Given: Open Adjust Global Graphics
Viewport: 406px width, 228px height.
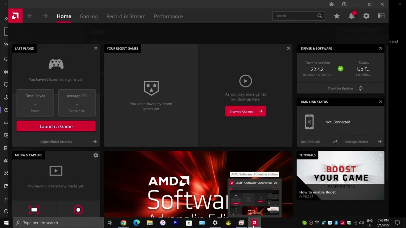Looking at the screenshot, I should point(56,142).
